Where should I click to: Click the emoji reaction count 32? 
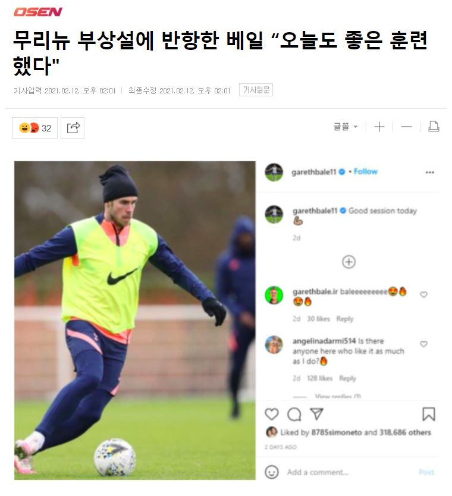click(x=35, y=128)
